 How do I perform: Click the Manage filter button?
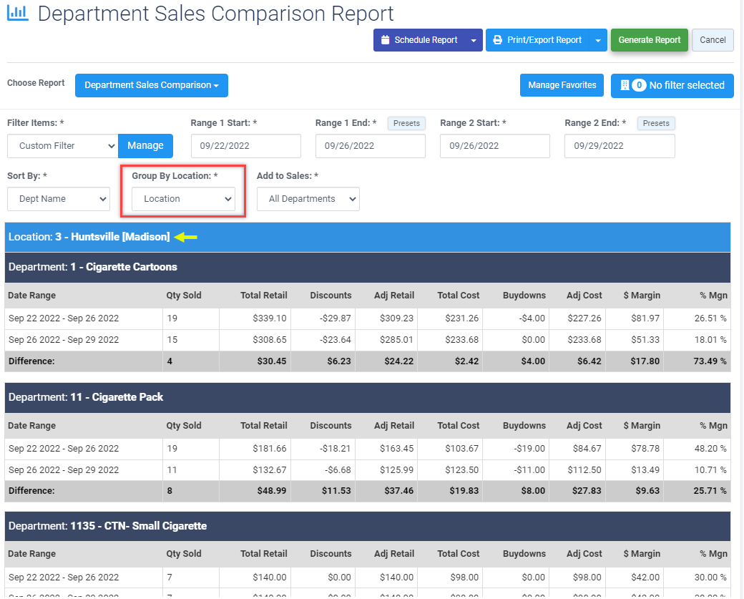[145, 146]
